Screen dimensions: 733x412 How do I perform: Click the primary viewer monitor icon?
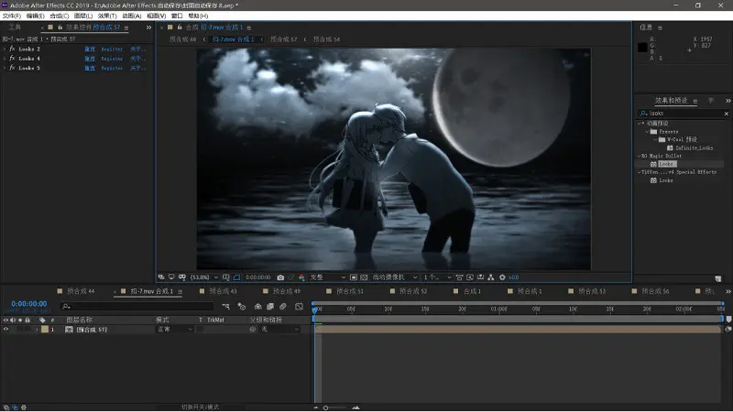pyautogui.click(x=171, y=277)
